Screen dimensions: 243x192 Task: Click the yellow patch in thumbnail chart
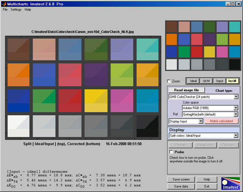click(209, 52)
